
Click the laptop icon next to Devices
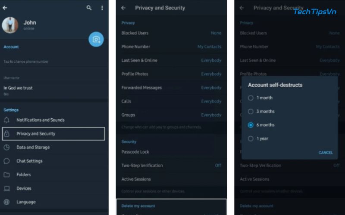[x=6, y=188]
